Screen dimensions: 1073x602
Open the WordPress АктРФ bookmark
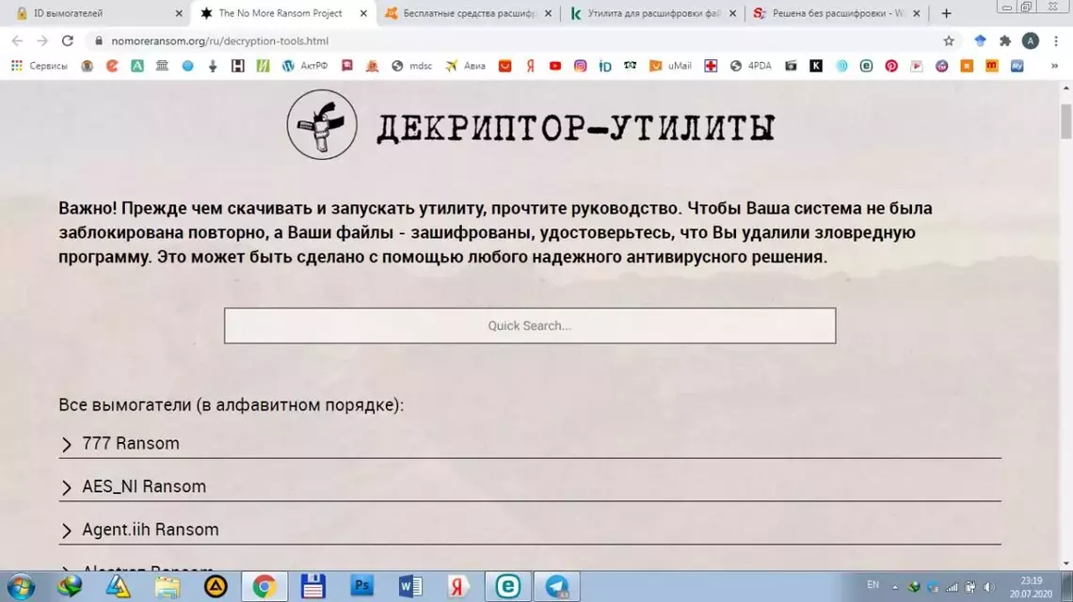pyautogui.click(x=305, y=66)
